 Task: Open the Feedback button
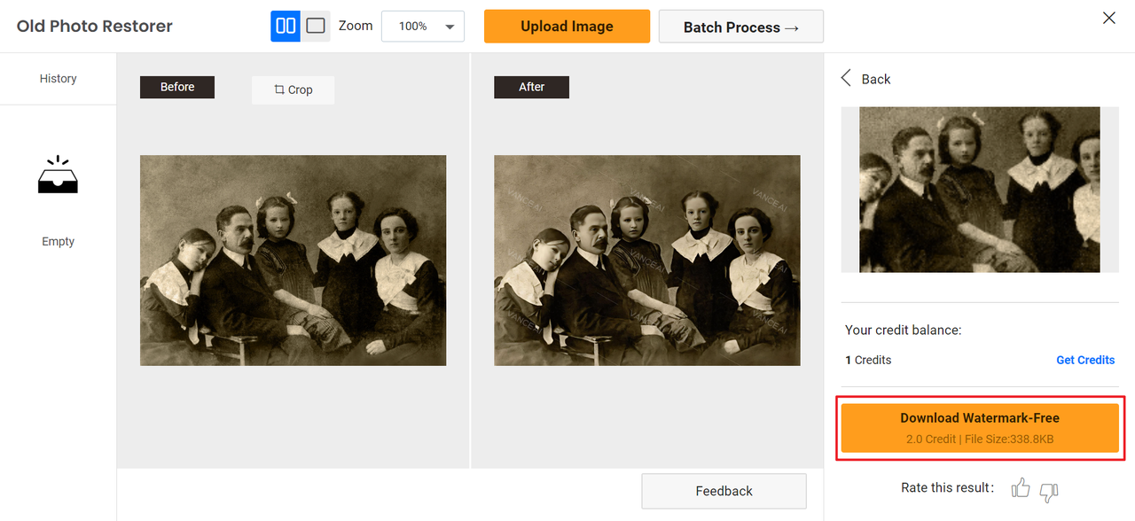coord(724,491)
